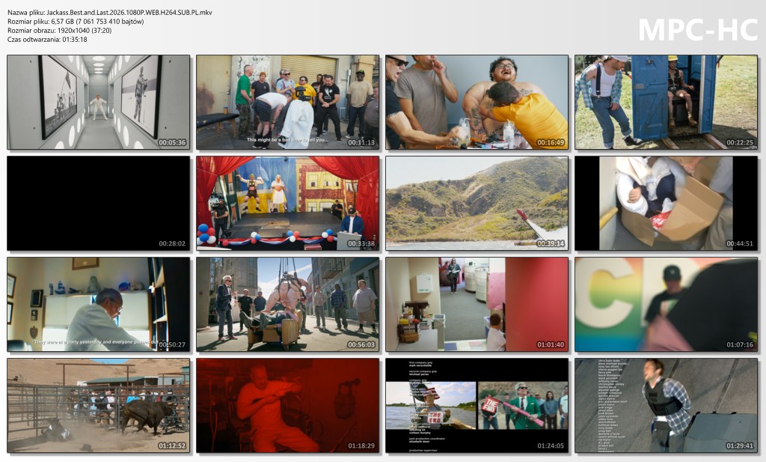Image resolution: width=766 pixels, height=462 pixels.
Task: Select the thumbnail timestamped 00:11:13
Action: (288, 102)
